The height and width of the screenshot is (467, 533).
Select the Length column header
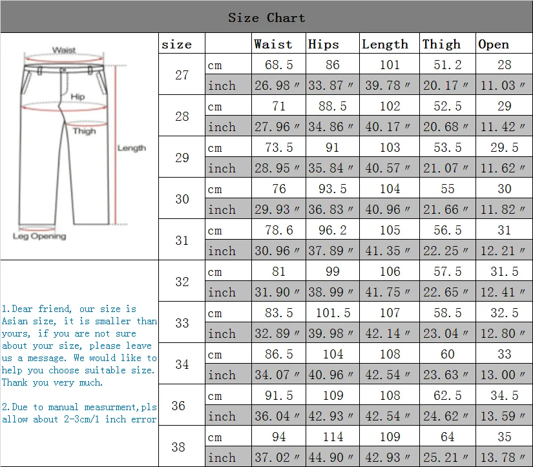point(385,44)
